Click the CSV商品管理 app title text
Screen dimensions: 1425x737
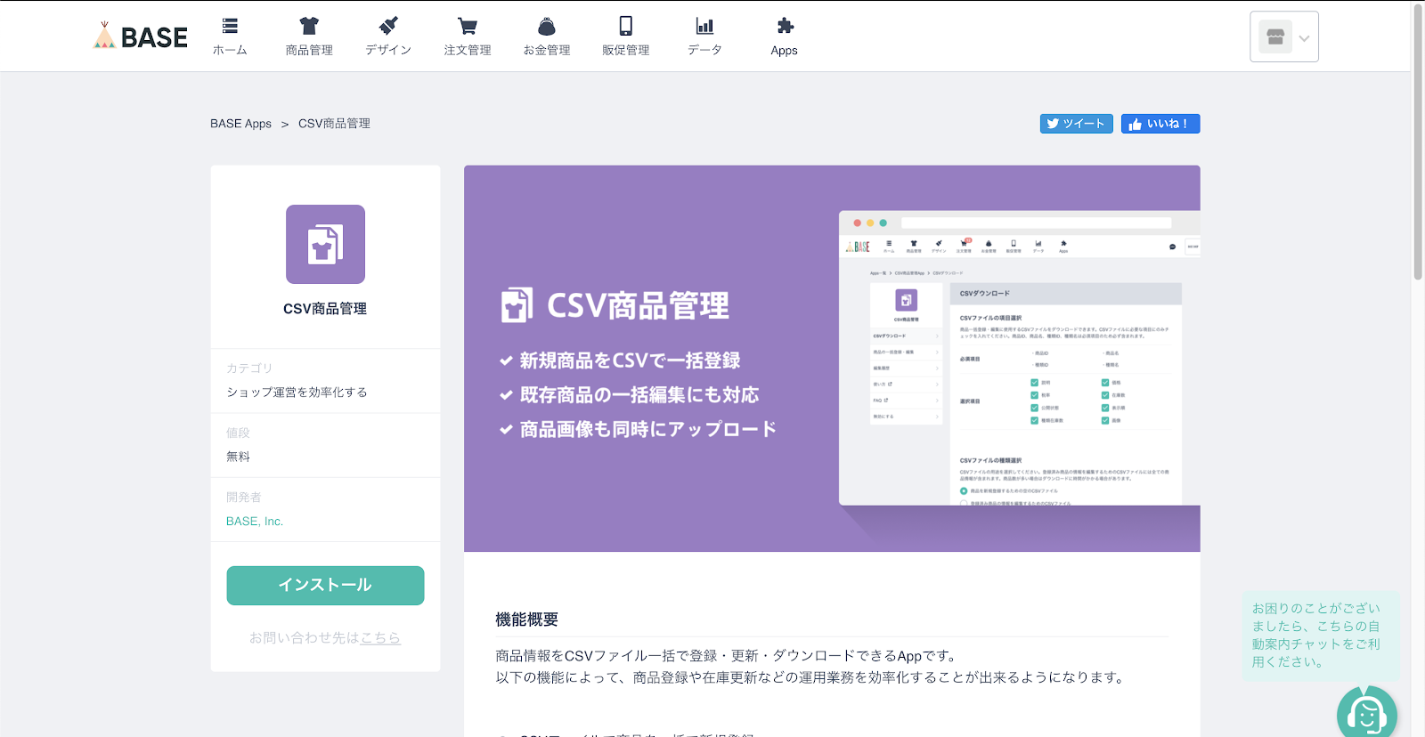click(325, 309)
